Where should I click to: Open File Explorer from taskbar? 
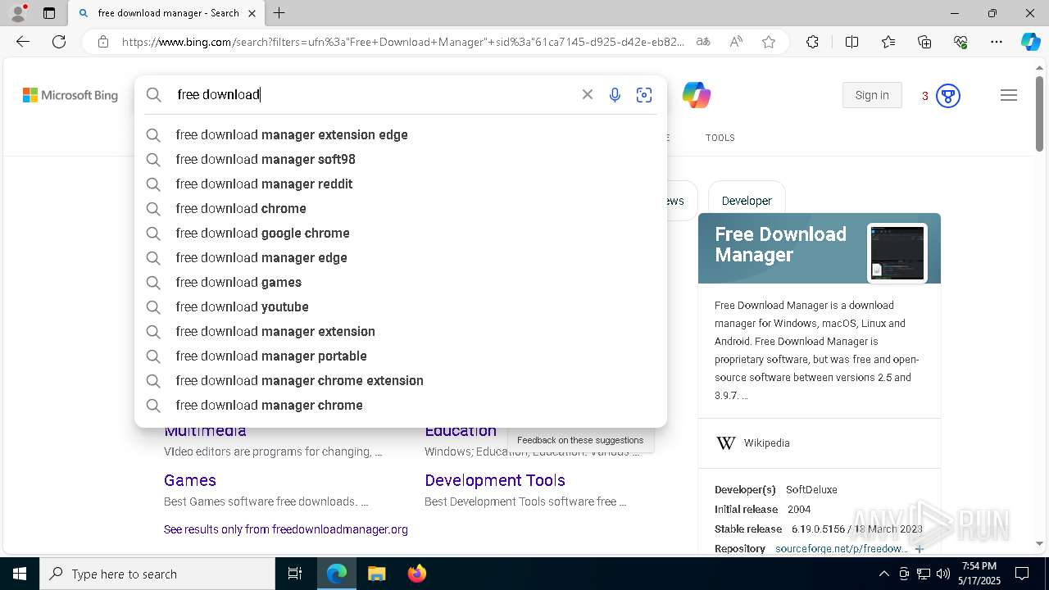376,574
